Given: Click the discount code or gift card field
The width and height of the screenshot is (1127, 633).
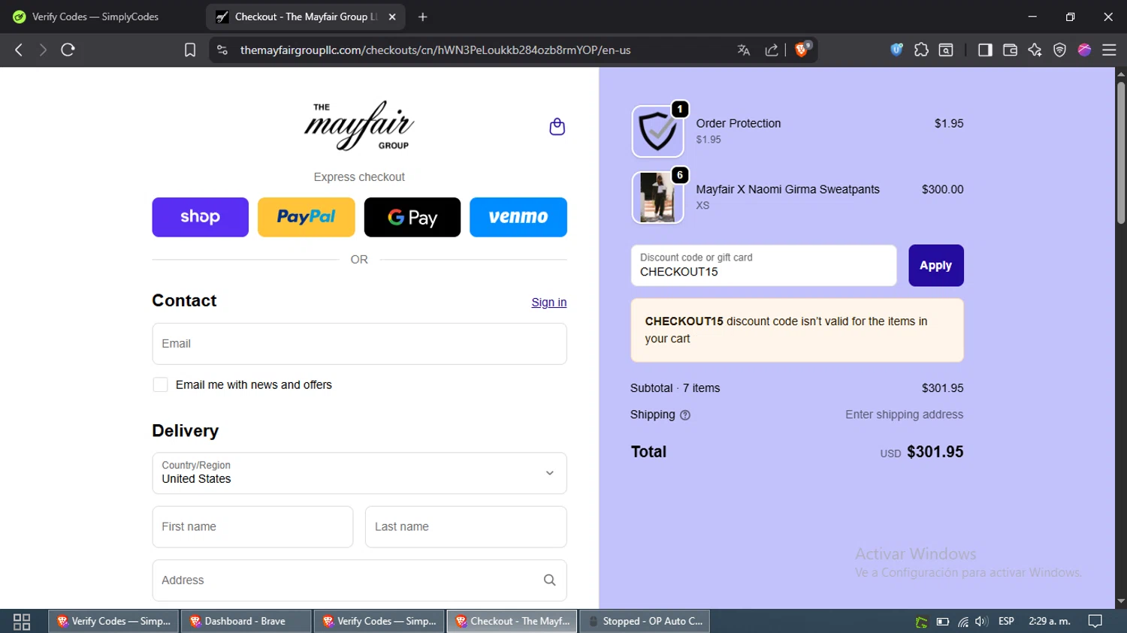Looking at the screenshot, I should click(763, 265).
